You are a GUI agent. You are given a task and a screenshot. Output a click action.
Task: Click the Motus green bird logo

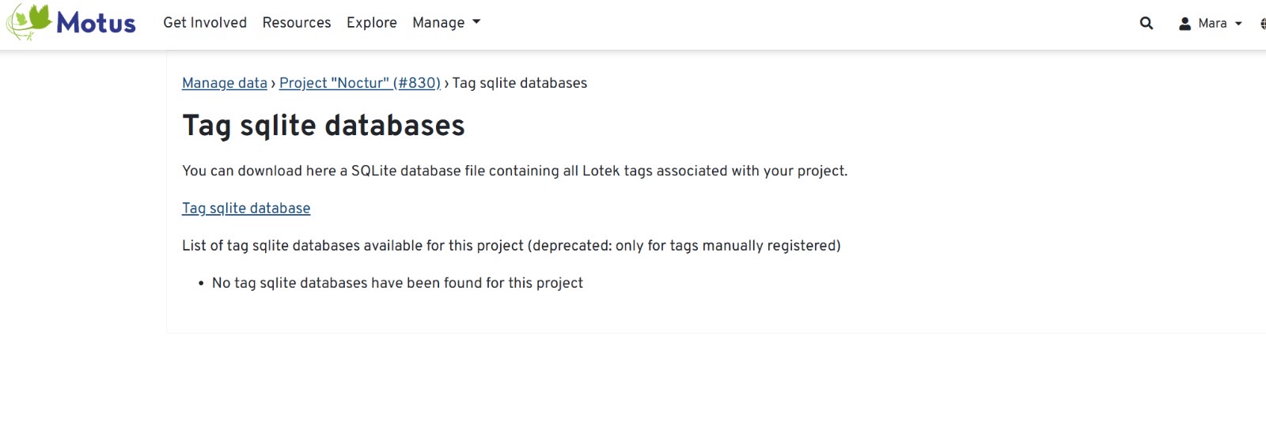(29, 21)
